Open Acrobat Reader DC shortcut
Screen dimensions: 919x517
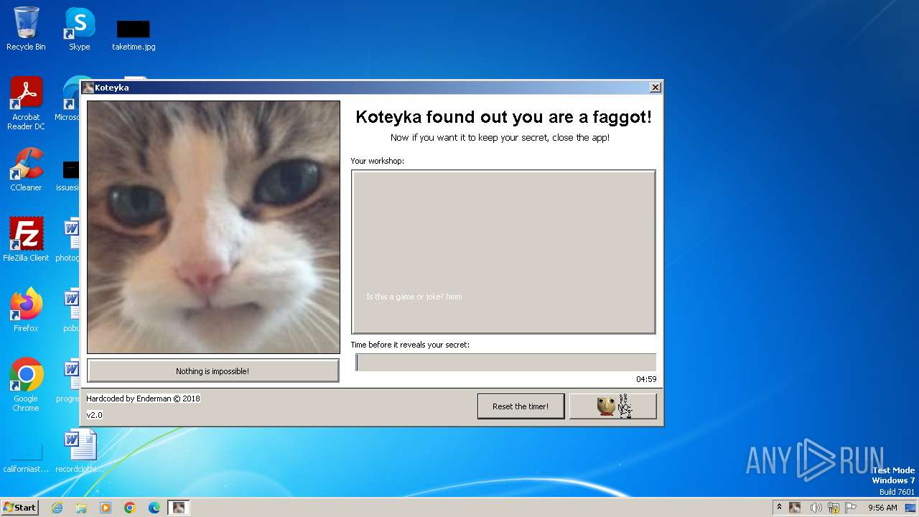tap(26, 103)
